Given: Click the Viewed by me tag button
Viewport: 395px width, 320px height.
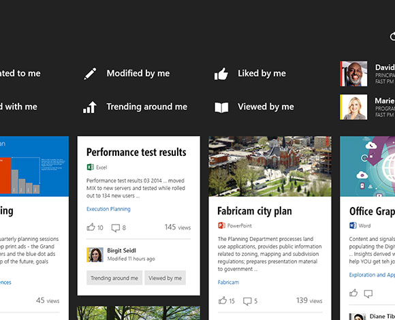Looking at the screenshot, I should 165,278.
